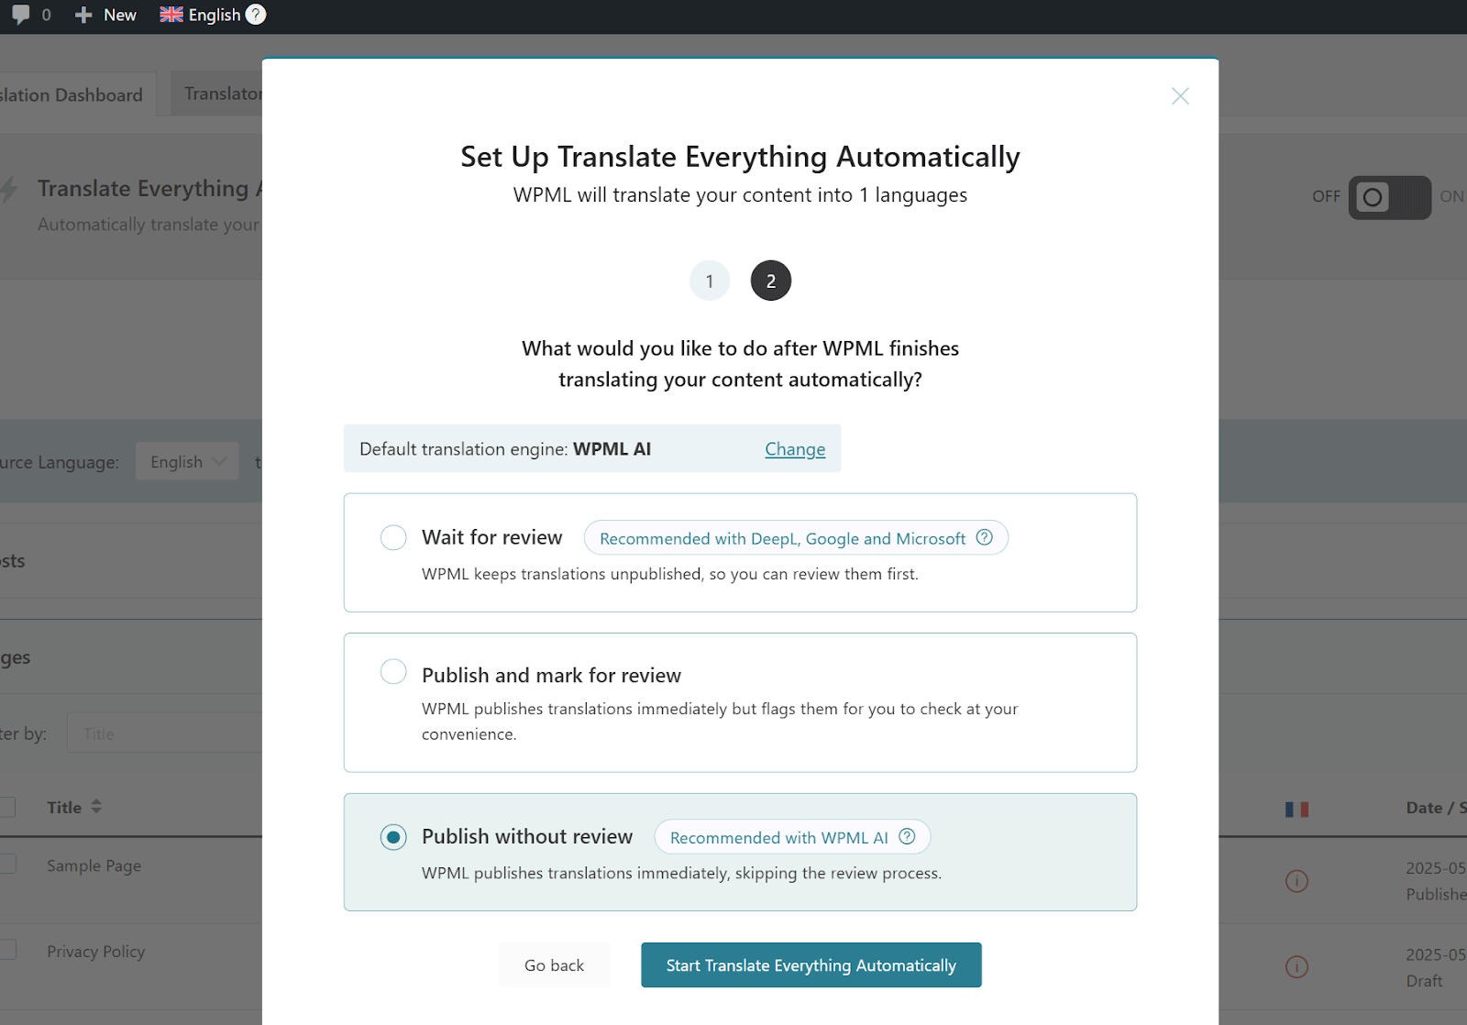
Task: Open help icon beside DeepL, Google and Microsoft
Action: (985, 537)
